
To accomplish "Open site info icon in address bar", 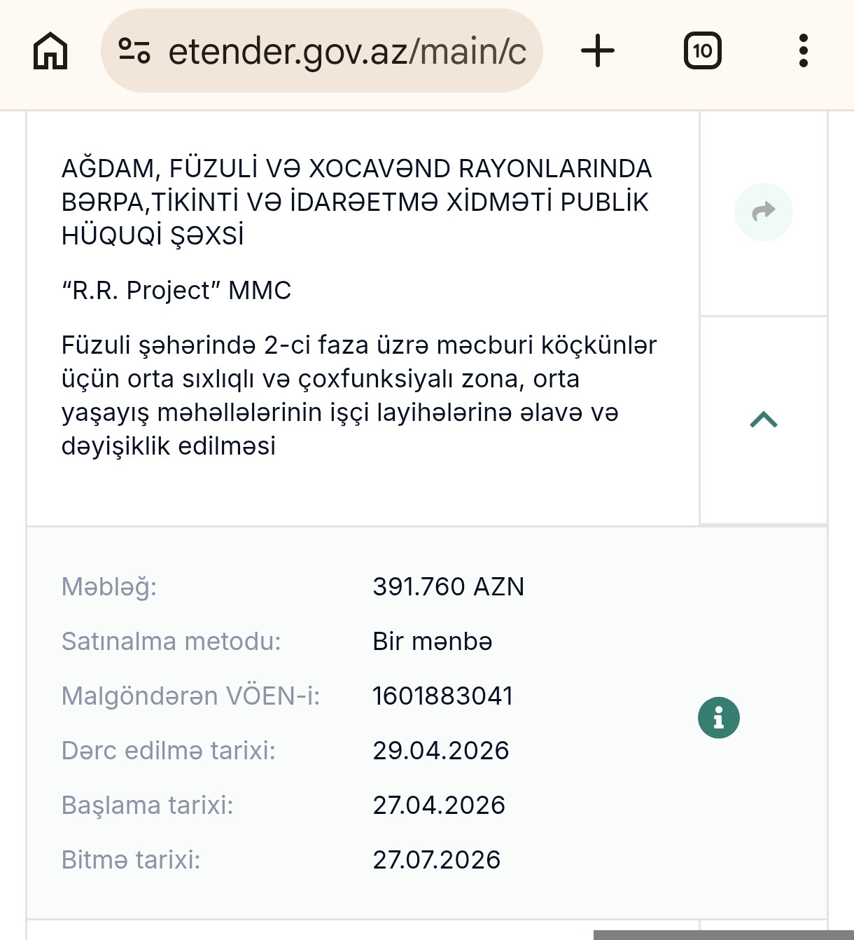I will [x=134, y=51].
